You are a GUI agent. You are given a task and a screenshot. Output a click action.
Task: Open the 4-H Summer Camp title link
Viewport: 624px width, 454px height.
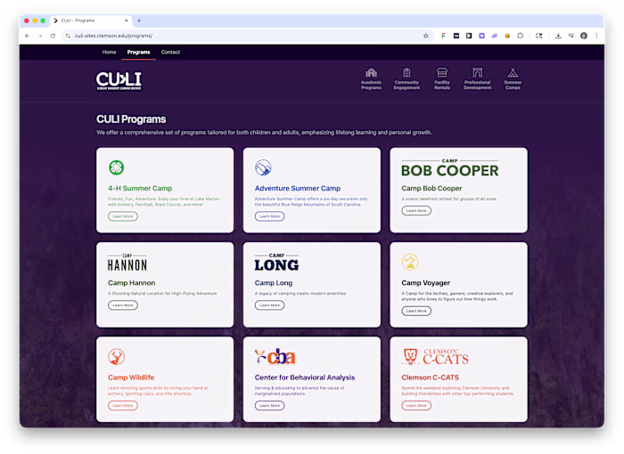tap(140, 189)
